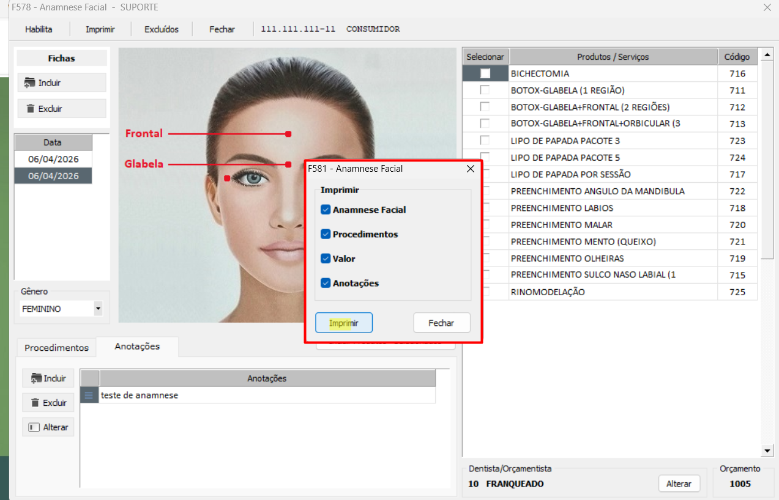Click the CPF 111.111.111-11 text
This screenshot has height=500, width=779.
[x=298, y=29]
